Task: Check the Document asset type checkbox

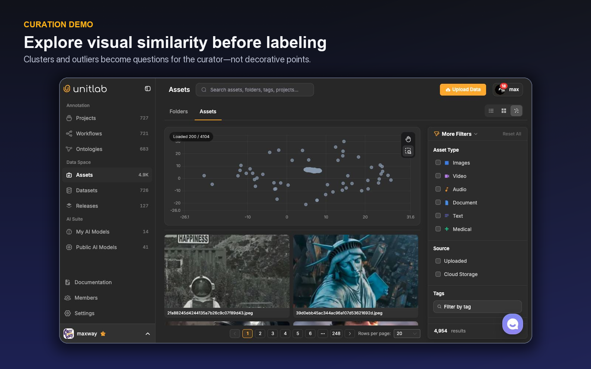Action: [x=438, y=202]
